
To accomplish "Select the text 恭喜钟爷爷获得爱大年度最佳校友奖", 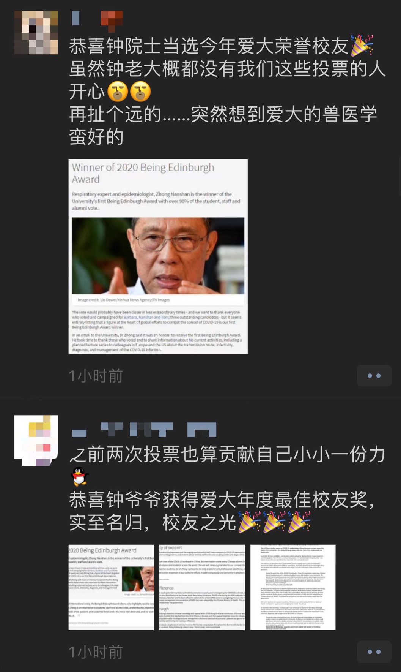I will (218, 500).
